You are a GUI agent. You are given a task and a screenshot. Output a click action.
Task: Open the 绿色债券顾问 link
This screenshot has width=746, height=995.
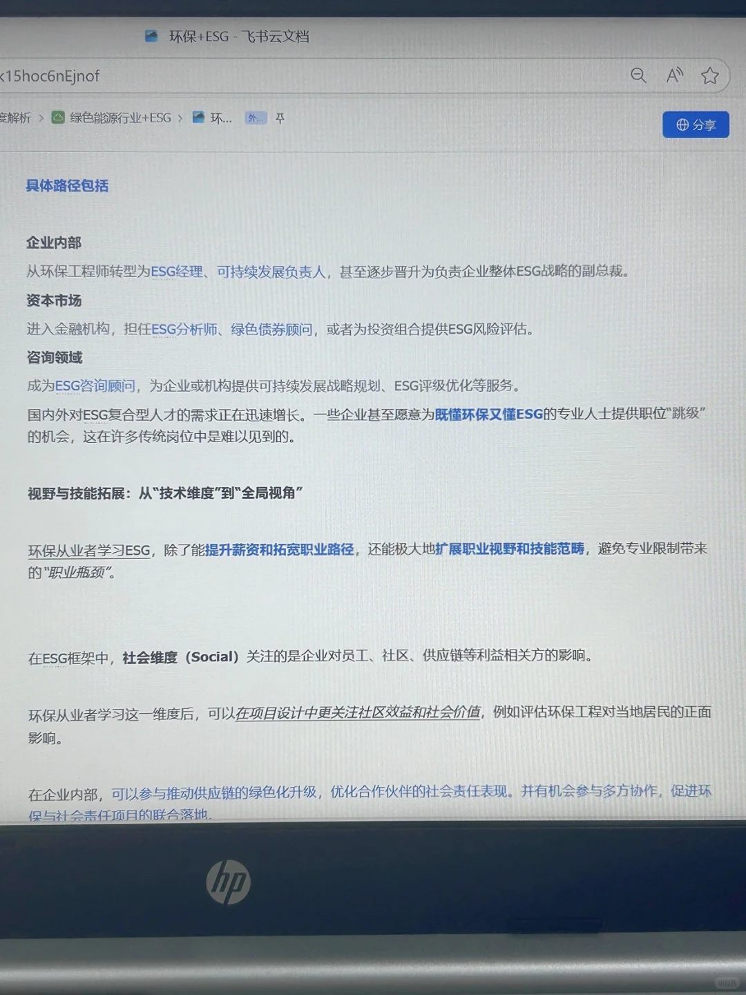[x=271, y=330]
